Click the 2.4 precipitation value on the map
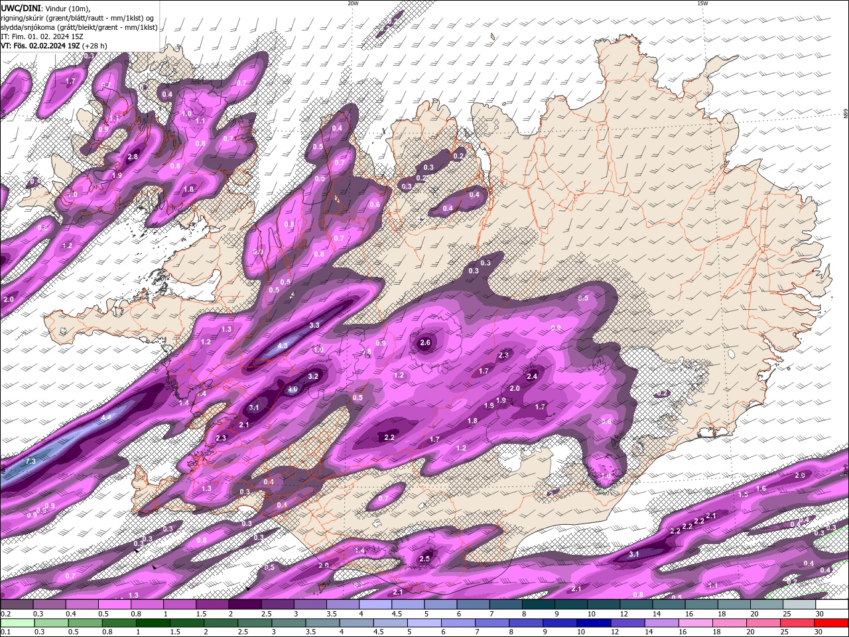This screenshot has width=849, height=637. coord(531,376)
